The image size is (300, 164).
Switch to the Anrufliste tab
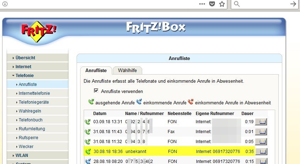click(96, 71)
